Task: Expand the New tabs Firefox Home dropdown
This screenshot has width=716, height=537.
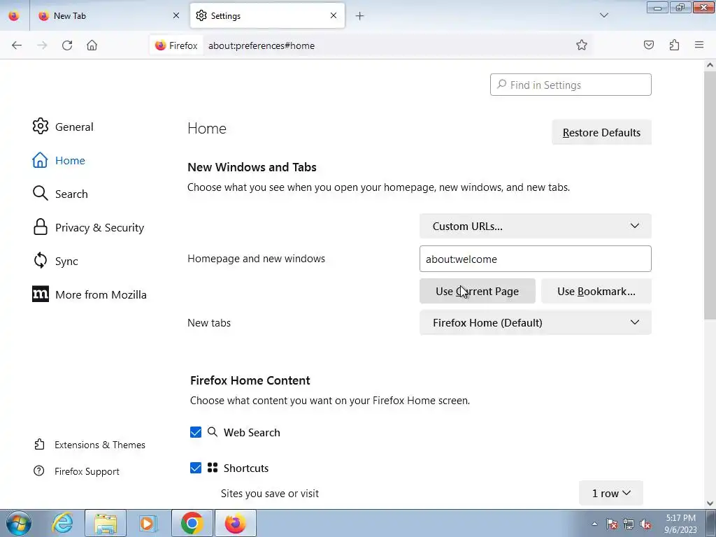Action: [535, 323]
